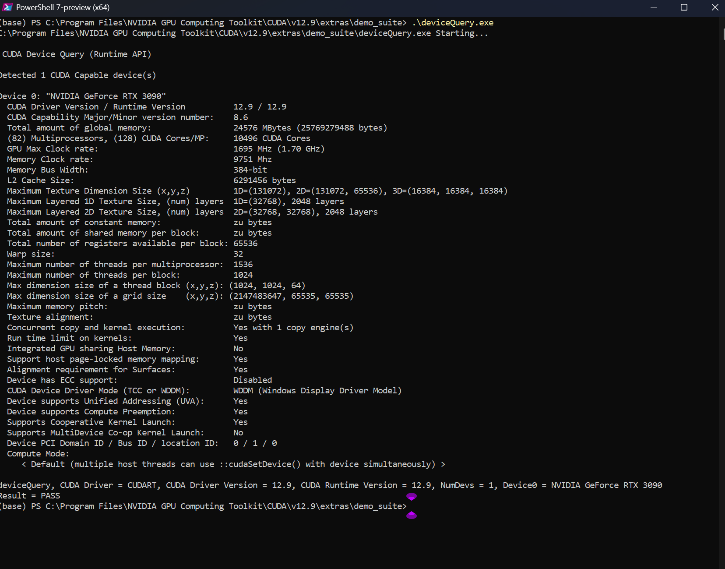Click '(1024, 1024, 64)' thread block dimensions
This screenshot has height=569, width=725.
pos(267,286)
